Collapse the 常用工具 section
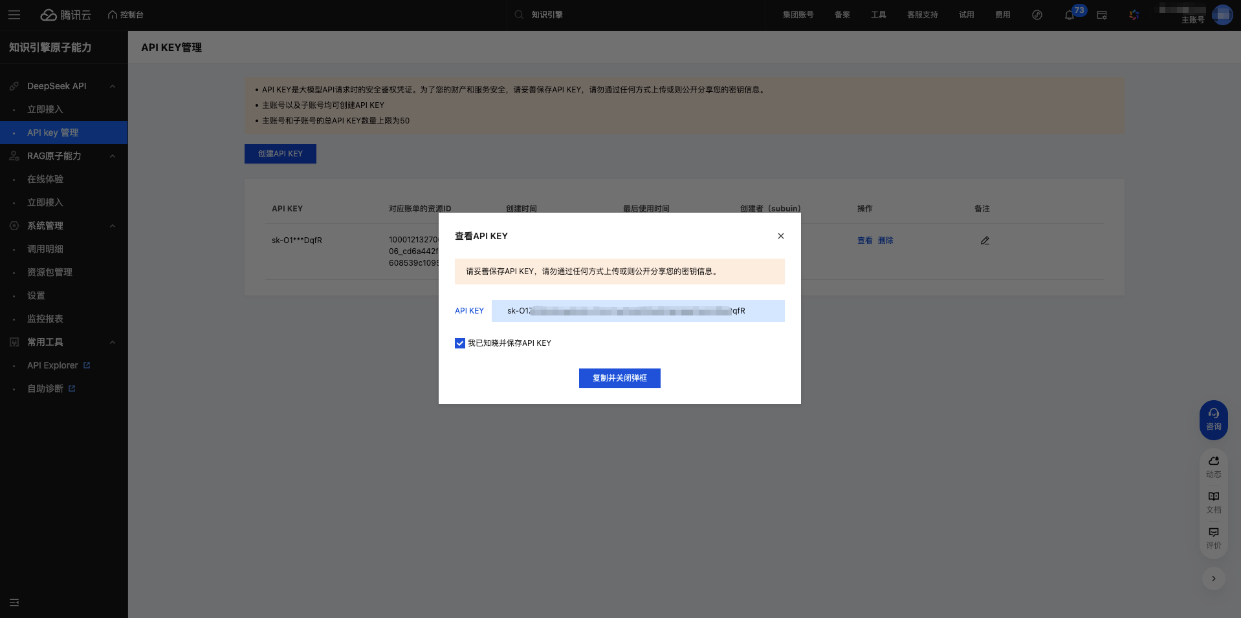Image resolution: width=1241 pixels, height=618 pixels. pos(112,342)
